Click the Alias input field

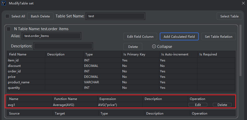51,36
